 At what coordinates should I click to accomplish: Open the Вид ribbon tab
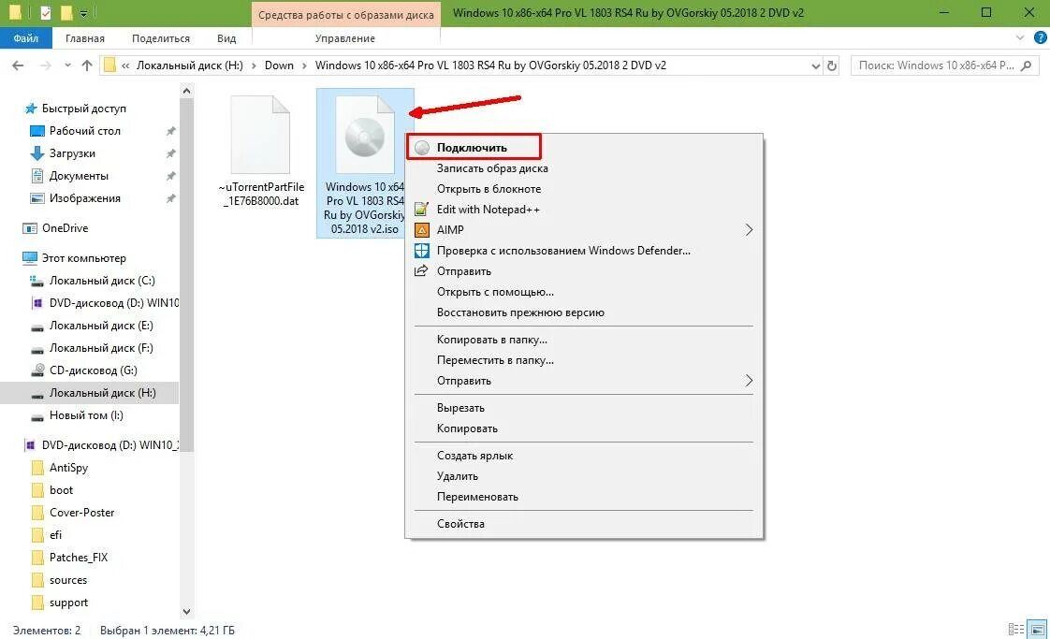click(x=226, y=38)
